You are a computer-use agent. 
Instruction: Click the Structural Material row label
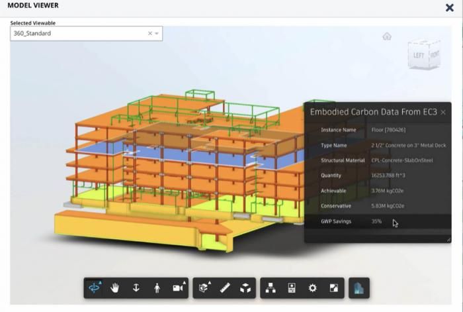pyautogui.click(x=343, y=160)
